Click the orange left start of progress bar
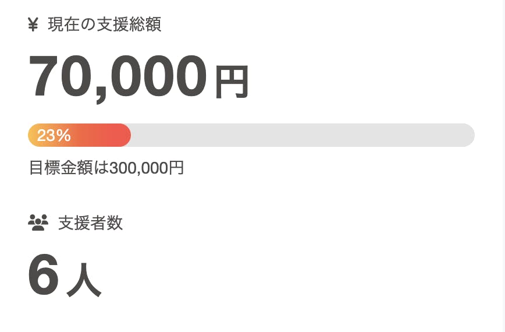 (32, 136)
